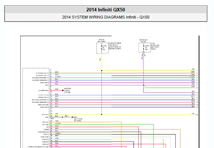Image resolution: width=214 pixels, height=148 pixels.
Task: Click the "STRG SW GND" pin label
Action: pyautogui.click(x=43, y=105)
